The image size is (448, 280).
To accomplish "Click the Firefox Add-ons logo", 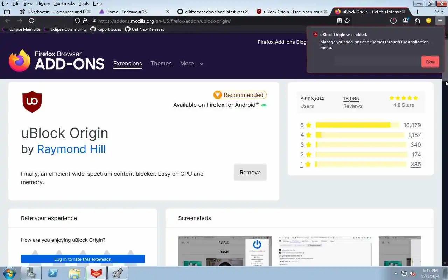I will tap(57, 61).
